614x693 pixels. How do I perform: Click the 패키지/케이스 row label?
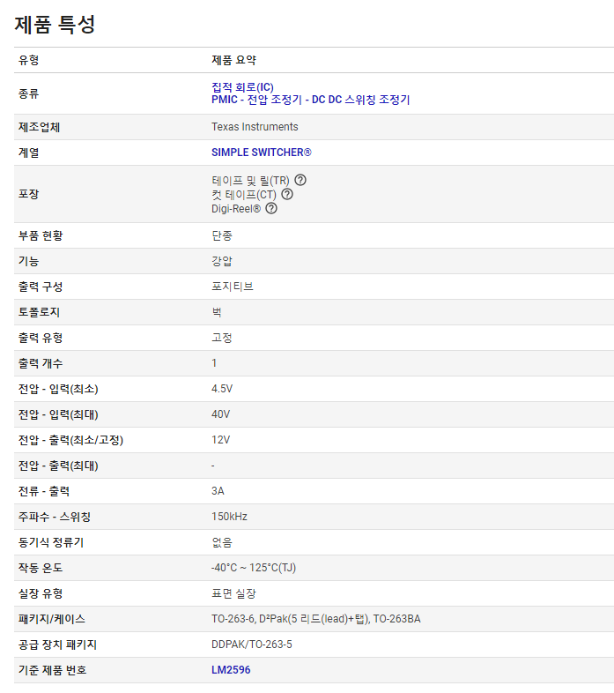point(52,619)
